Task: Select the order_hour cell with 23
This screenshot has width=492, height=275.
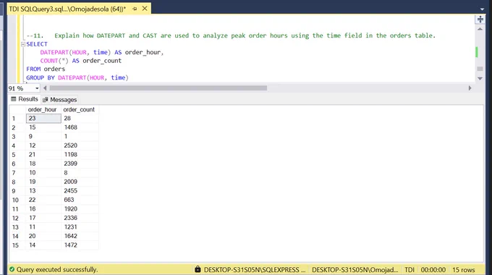Action: click(43, 119)
